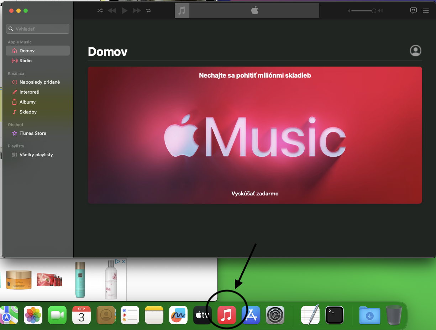Show lyrics with the speech bubble icon
The height and width of the screenshot is (330, 436).
click(x=414, y=11)
